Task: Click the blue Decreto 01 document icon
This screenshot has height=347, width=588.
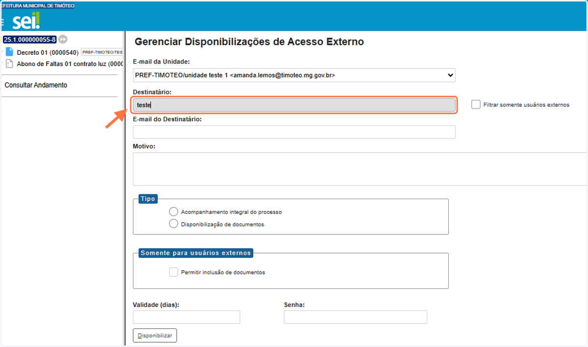Action: pyautogui.click(x=9, y=52)
